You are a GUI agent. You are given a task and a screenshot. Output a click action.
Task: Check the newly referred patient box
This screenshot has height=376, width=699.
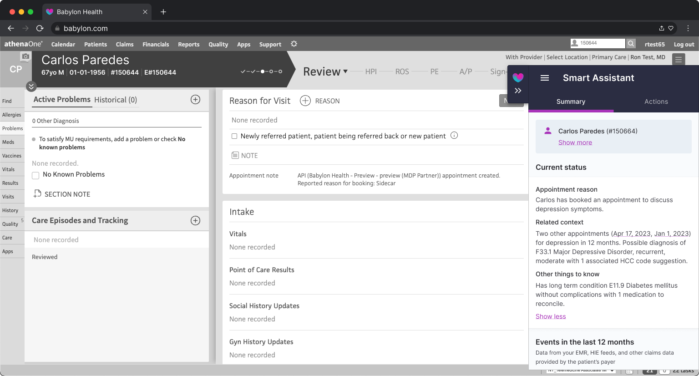tap(234, 136)
